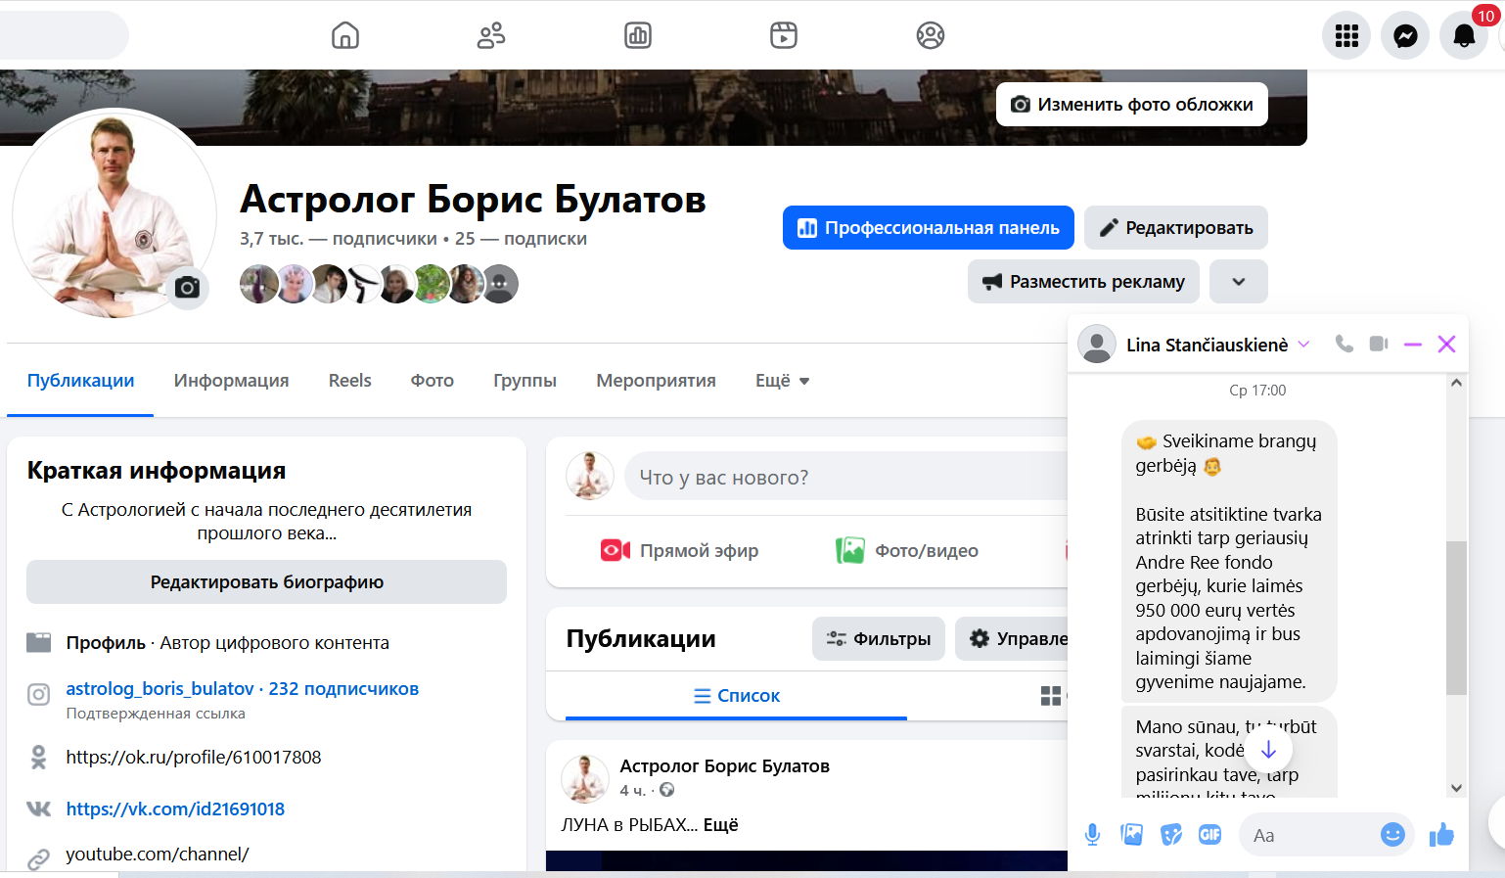Click the Фото/видео option

click(907, 551)
